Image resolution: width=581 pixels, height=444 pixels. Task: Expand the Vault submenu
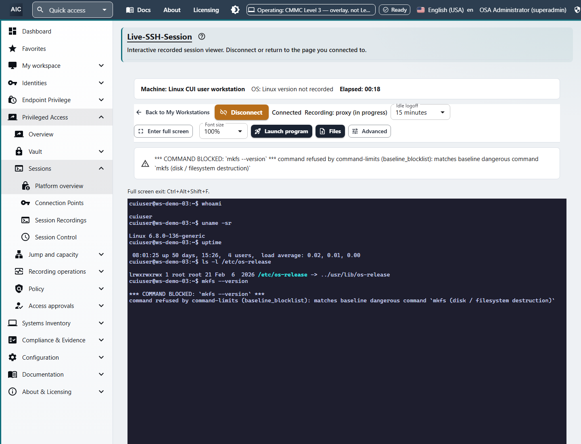[101, 151]
